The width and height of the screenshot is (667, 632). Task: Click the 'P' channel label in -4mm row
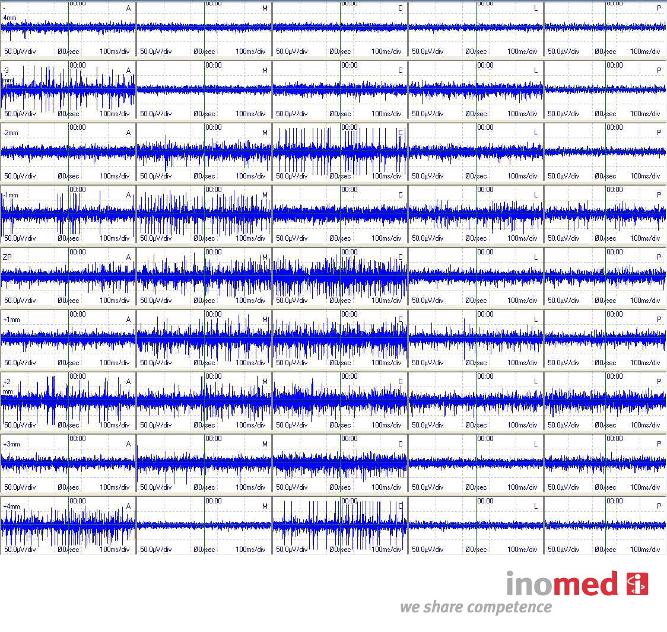(x=659, y=8)
